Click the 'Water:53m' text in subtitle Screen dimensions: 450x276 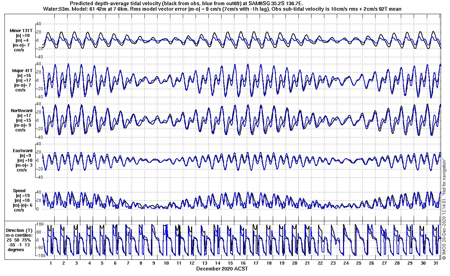[55, 9]
